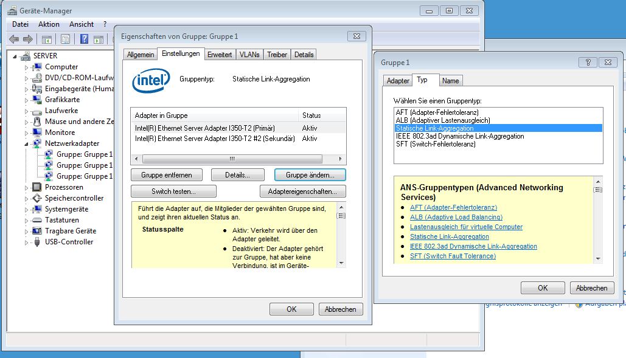Click the Eingabegeräte device icon
This screenshot has width=626, height=358.
click(37, 89)
